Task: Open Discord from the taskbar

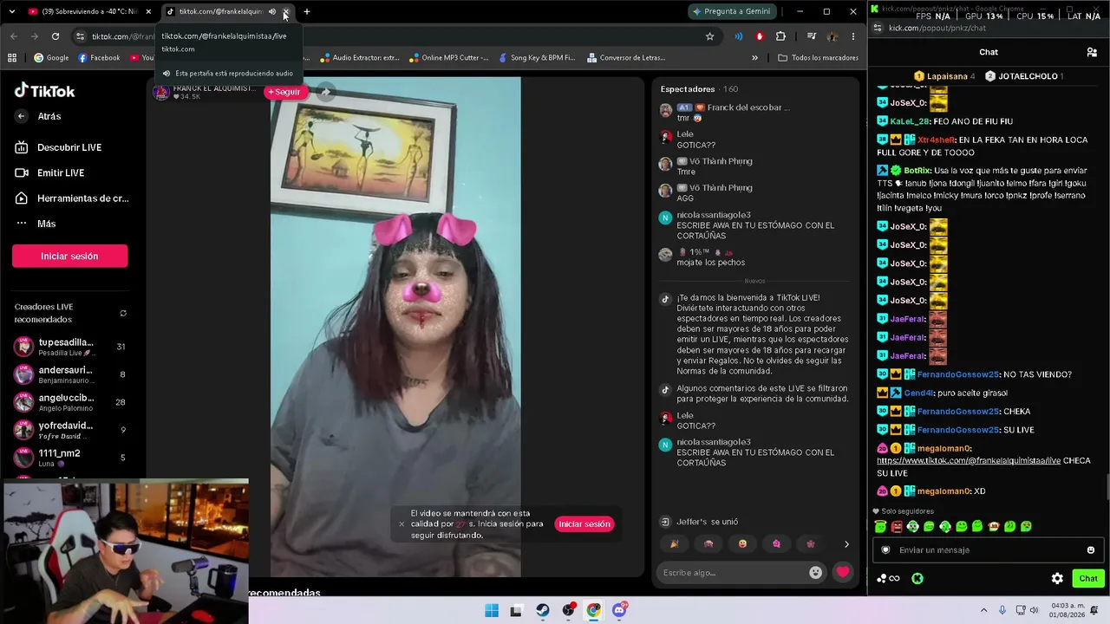Action: [619, 610]
